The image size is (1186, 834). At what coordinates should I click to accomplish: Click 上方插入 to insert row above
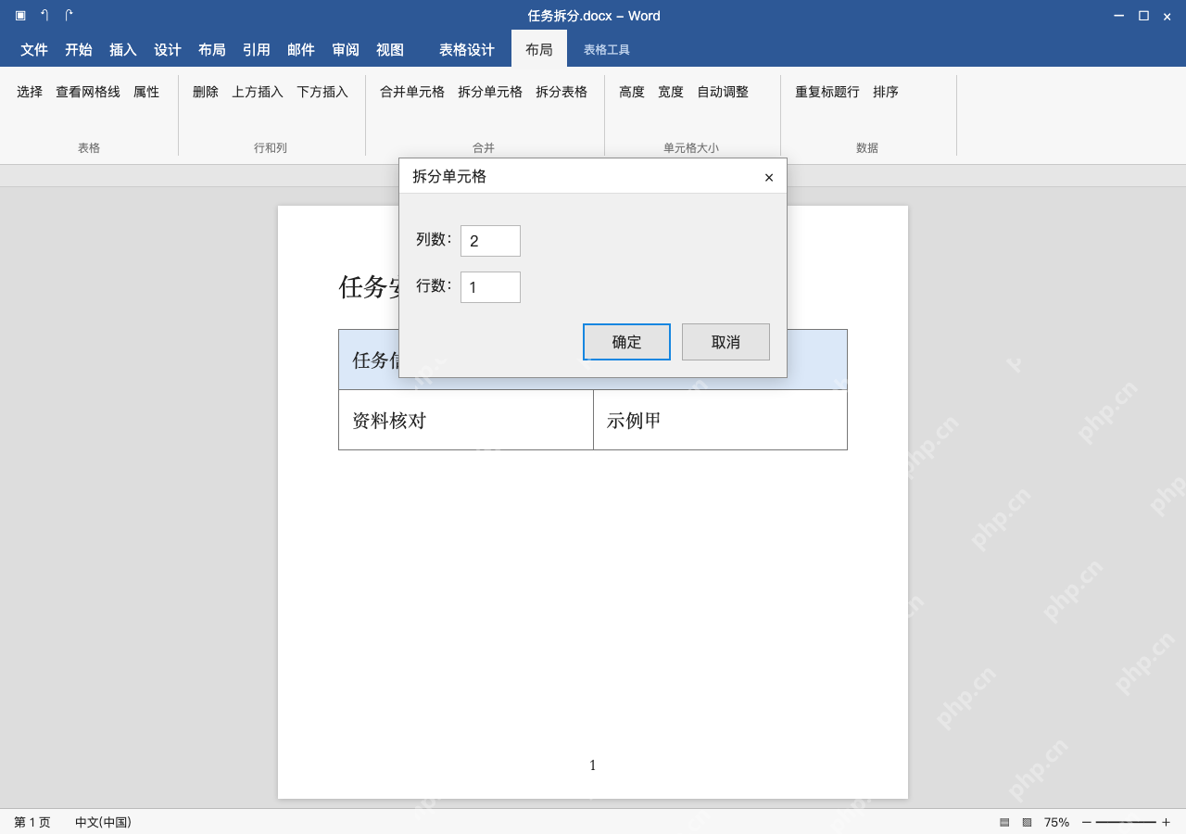click(258, 92)
